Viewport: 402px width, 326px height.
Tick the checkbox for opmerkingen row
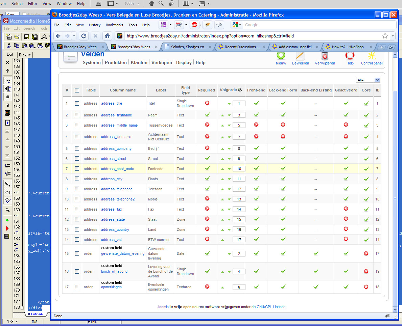[77, 287]
